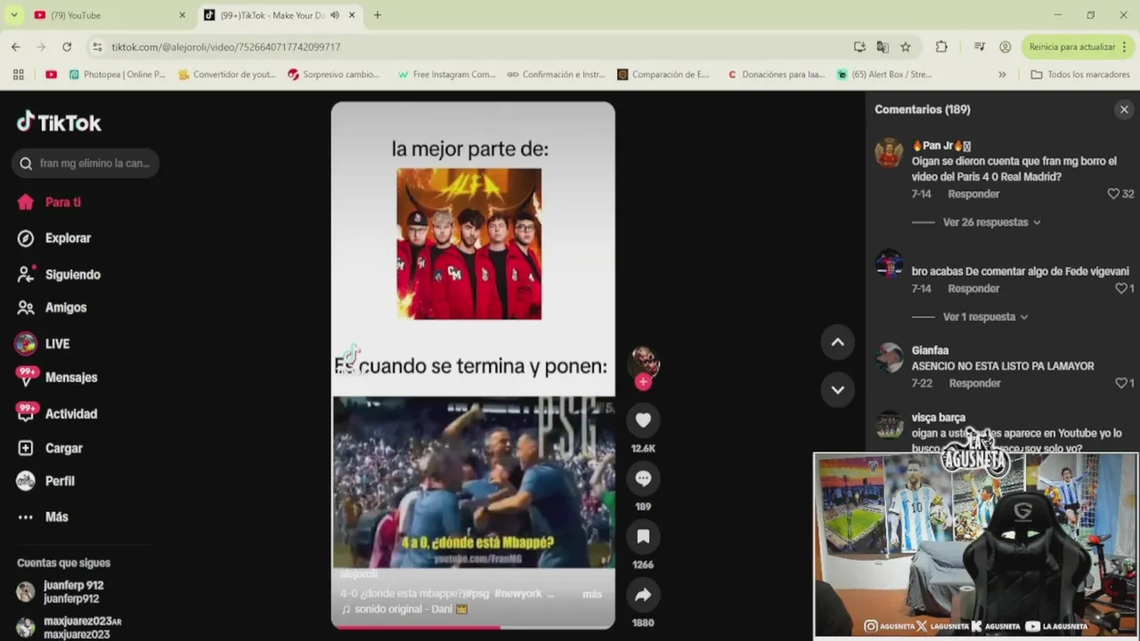This screenshot has width=1140, height=641.
Task: Open Todos los marcadores folder
Action: (x=1079, y=75)
